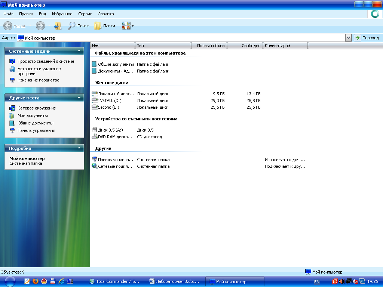The height and width of the screenshot is (287, 383).
Task: Click the address field Мой компьютер
Action: click(x=181, y=38)
